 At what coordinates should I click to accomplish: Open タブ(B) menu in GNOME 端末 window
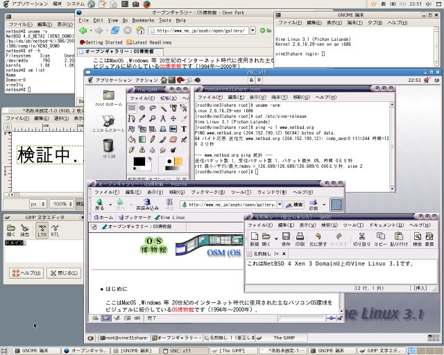click(375, 23)
